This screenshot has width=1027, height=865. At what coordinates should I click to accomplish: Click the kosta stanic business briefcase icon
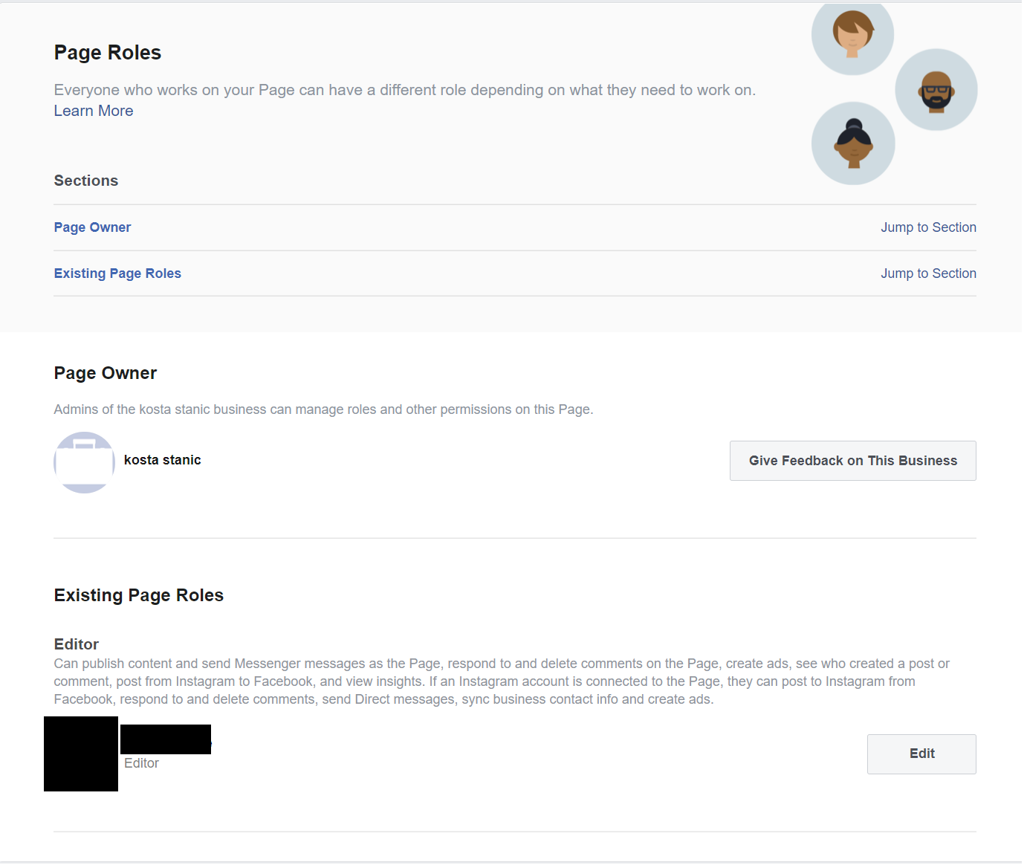pyautogui.click(x=84, y=462)
